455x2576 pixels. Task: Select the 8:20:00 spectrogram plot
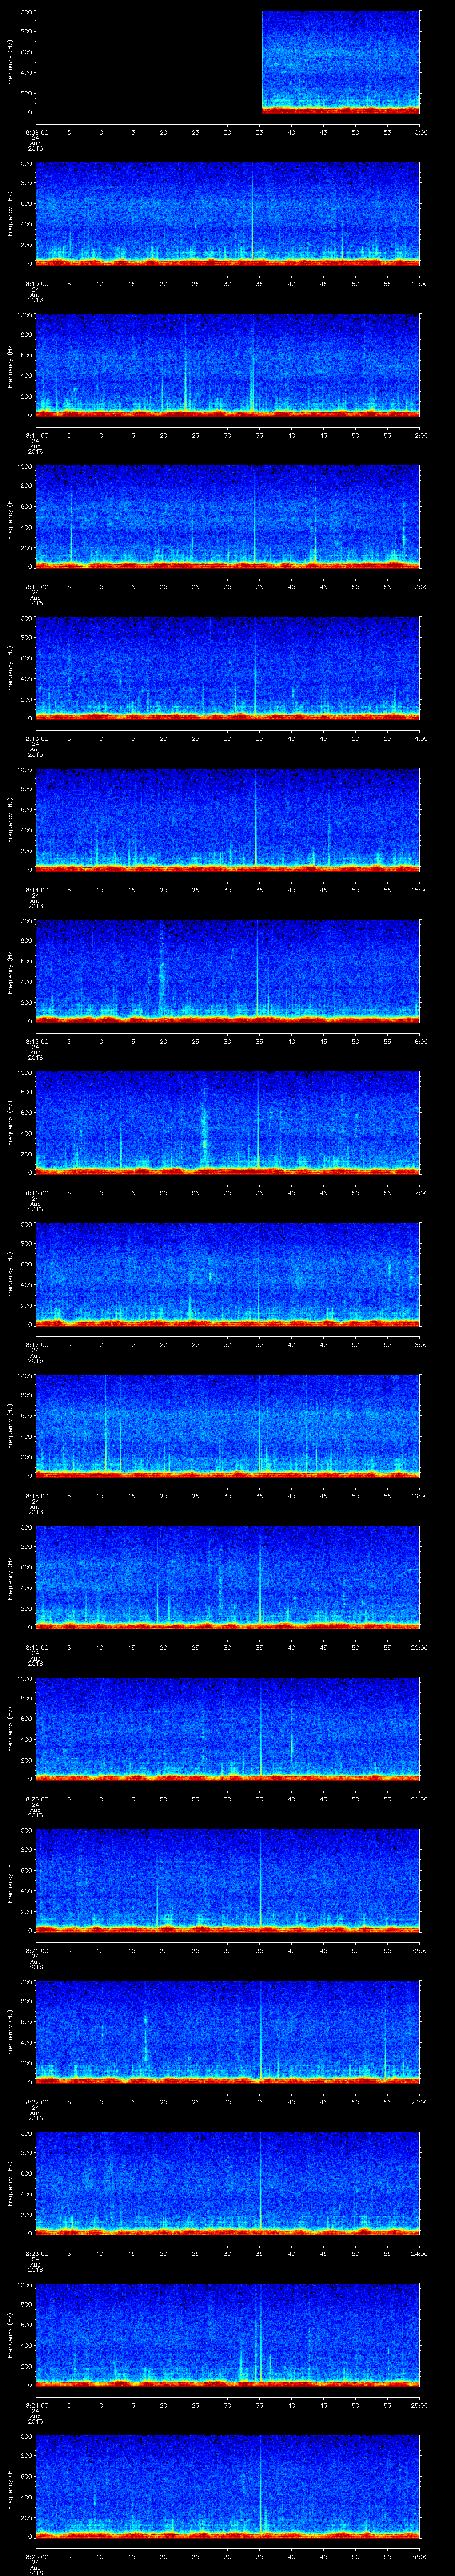click(x=227, y=1728)
